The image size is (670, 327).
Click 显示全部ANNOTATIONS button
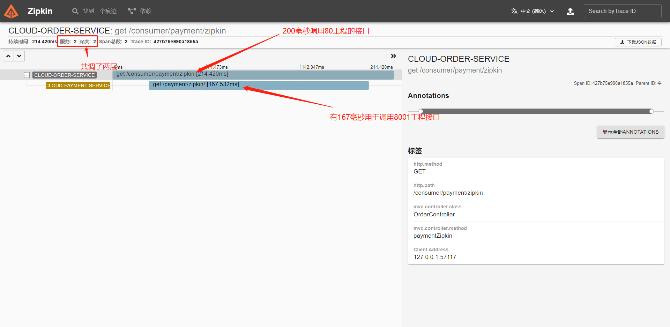(x=631, y=132)
